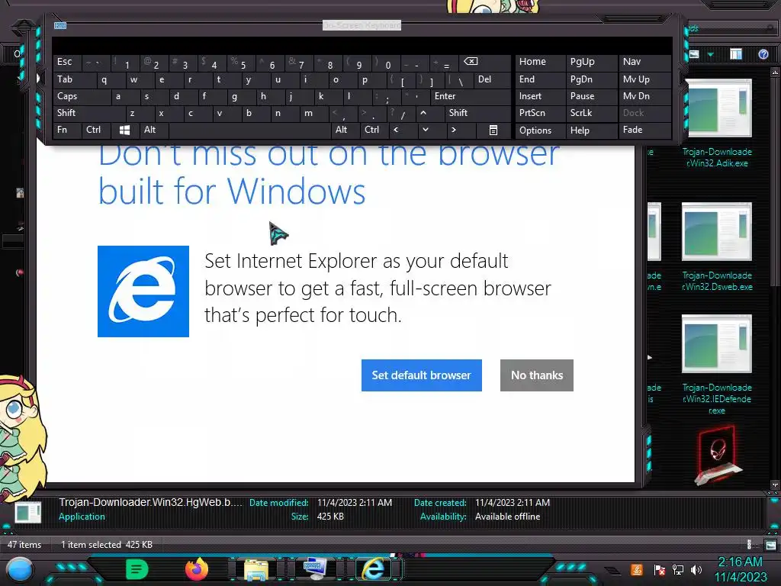Image resolution: width=781 pixels, height=586 pixels.
Task: Click the Trojan-Downloader.Win32.HgWeb file name in details pane
Action: click(150, 502)
